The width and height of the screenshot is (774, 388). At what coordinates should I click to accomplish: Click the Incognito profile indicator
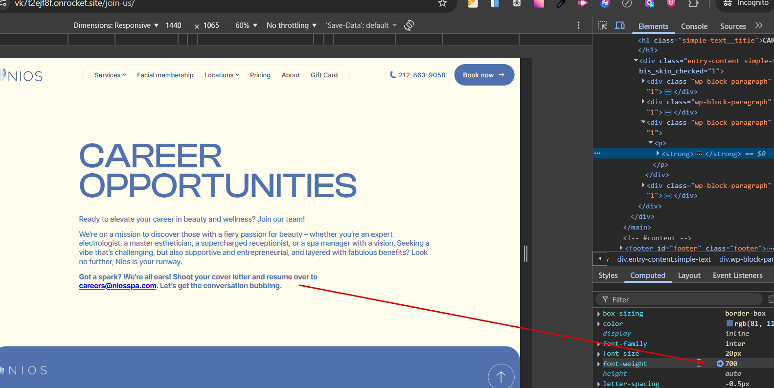pyautogui.click(x=746, y=3)
